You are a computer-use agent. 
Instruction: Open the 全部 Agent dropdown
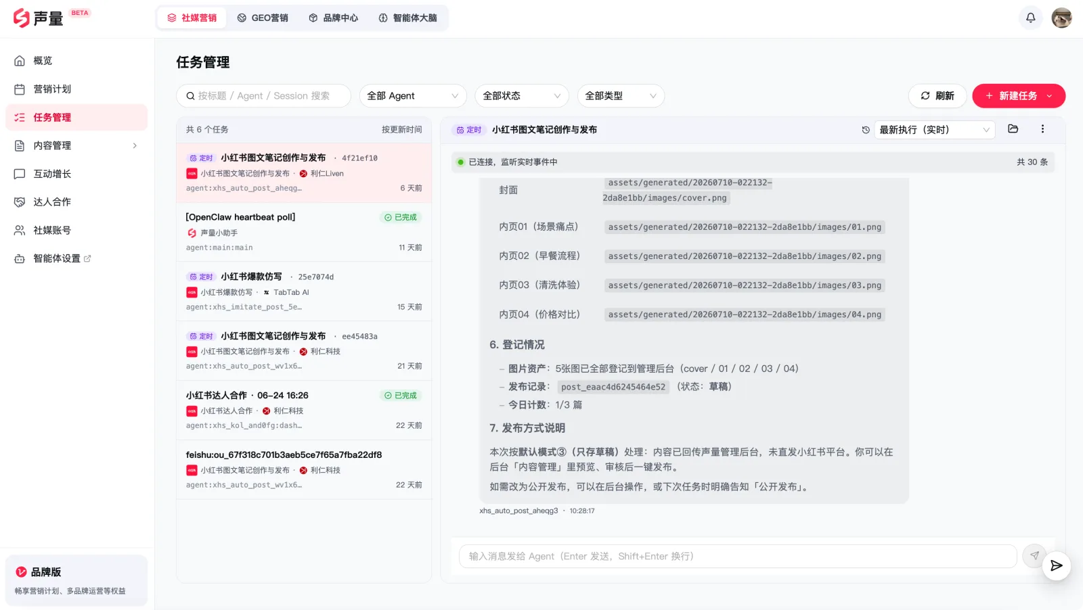coord(413,96)
